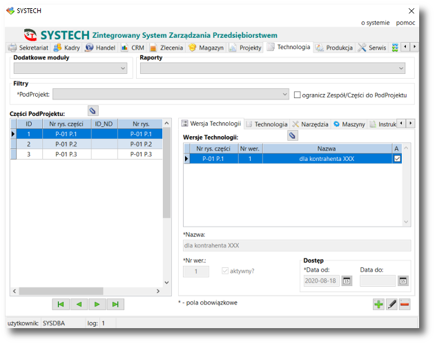Move the sub-tabs right with the arrow
This screenshot has height=344, width=435.
411,123
